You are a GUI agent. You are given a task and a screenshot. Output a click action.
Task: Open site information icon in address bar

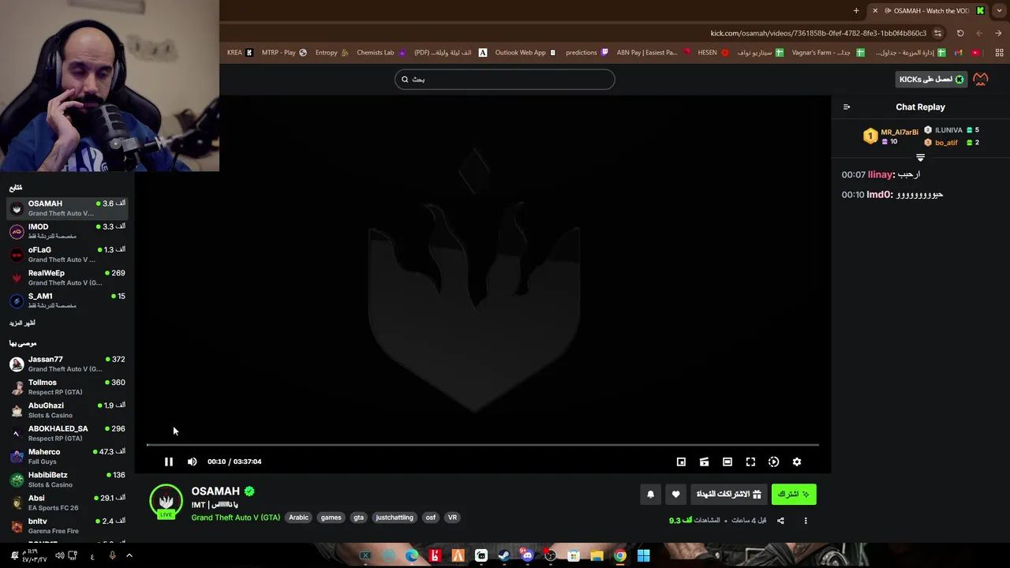click(x=937, y=33)
